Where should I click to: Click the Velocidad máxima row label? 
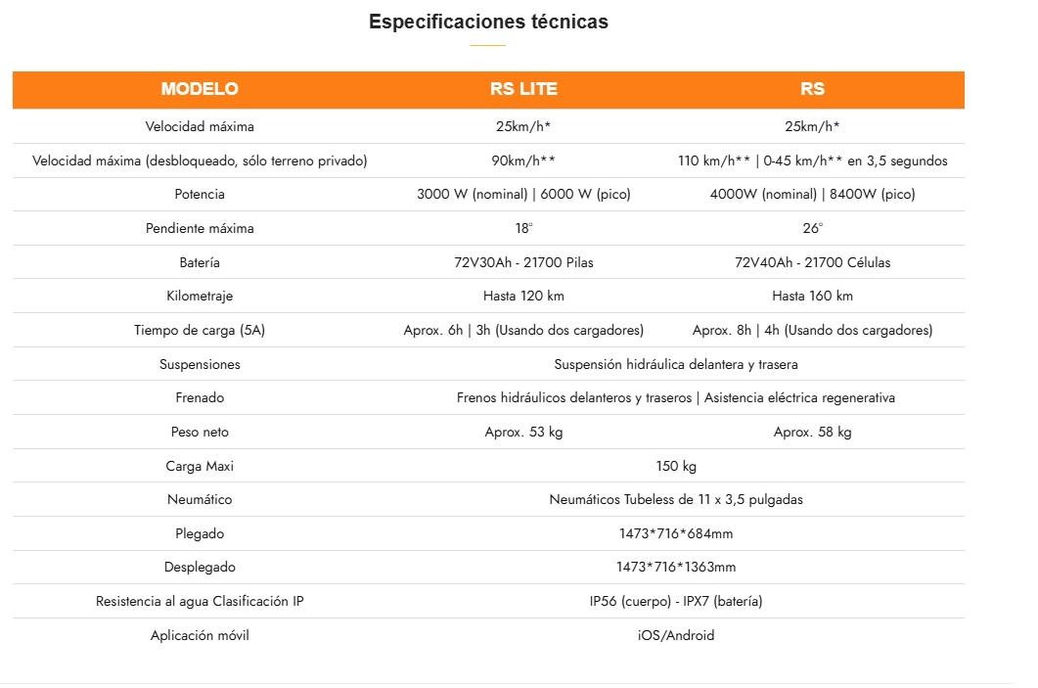(200, 126)
